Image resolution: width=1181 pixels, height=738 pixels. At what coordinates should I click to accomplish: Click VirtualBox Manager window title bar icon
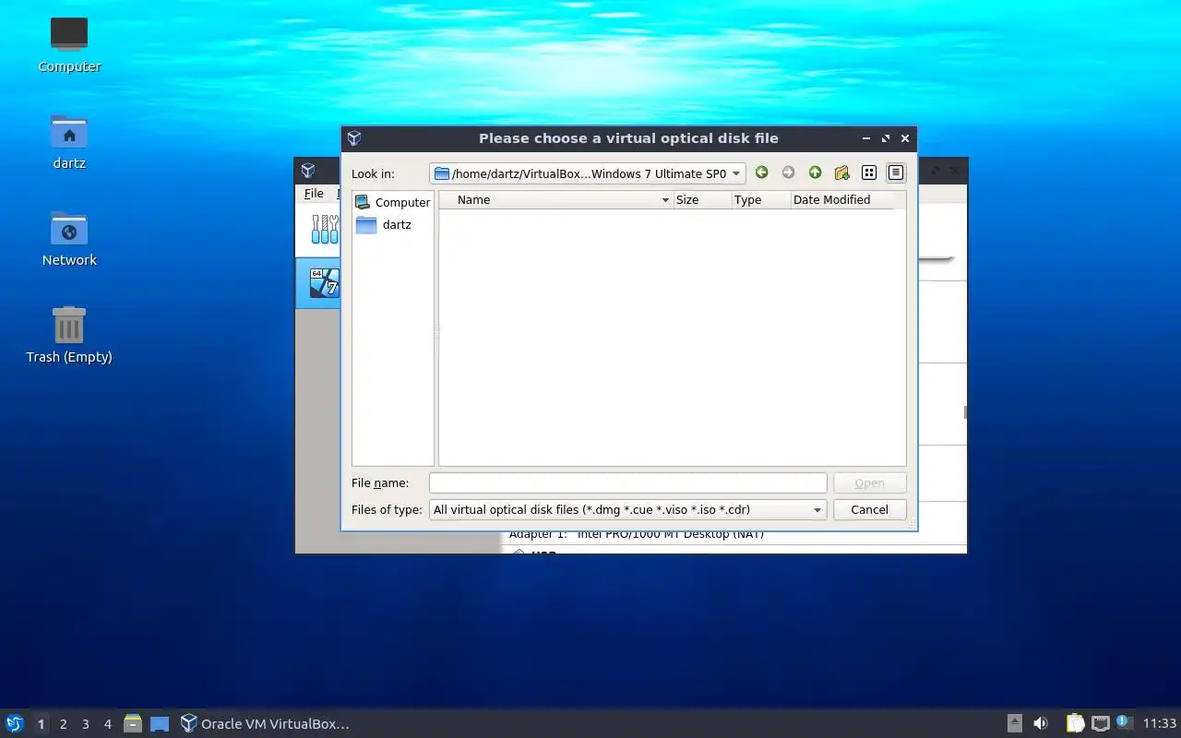point(308,171)
